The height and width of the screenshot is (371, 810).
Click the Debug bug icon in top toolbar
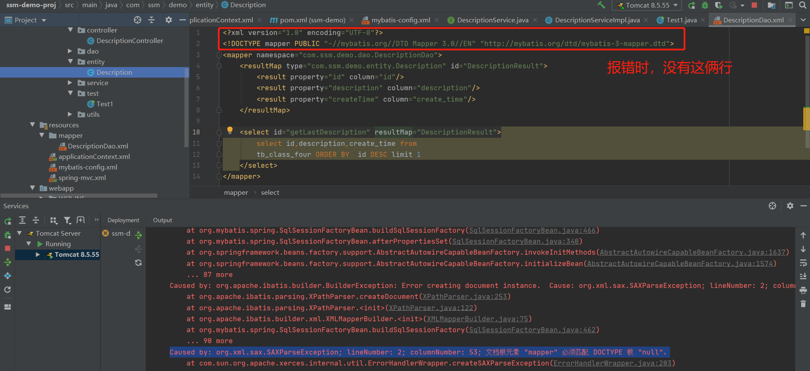705,5
